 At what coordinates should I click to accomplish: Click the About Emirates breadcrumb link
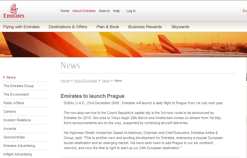86,80
